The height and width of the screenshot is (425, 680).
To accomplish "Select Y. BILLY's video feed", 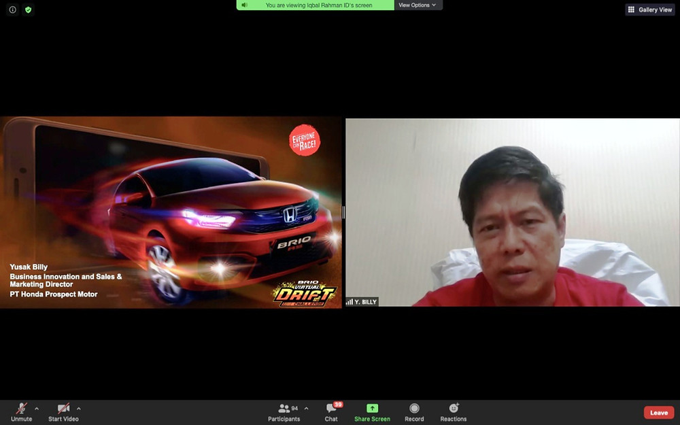I will pos(513,212).
